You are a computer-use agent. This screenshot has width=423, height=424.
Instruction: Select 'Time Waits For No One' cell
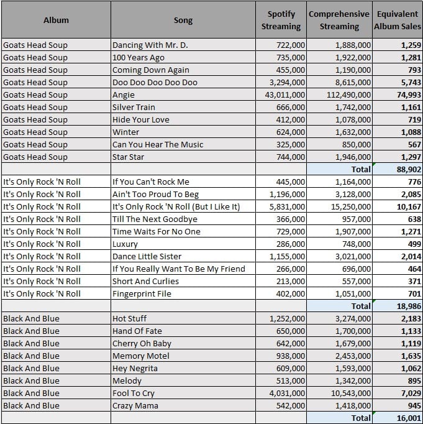[183, 231]
